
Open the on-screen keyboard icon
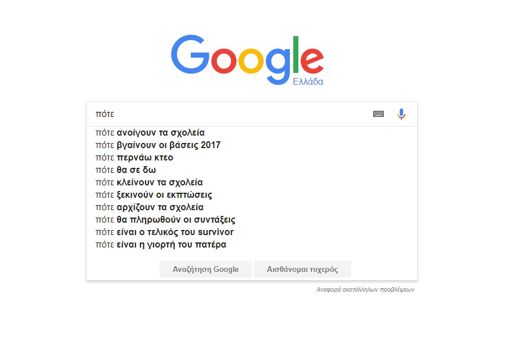coord(378,114)
